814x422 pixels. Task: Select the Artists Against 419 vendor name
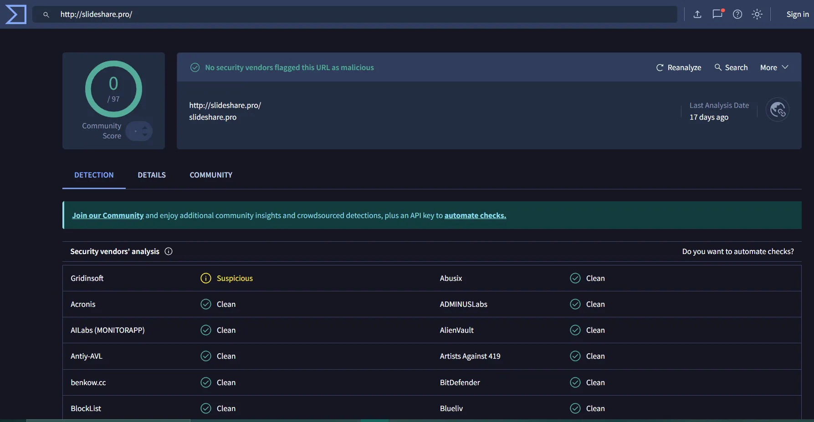470,356
